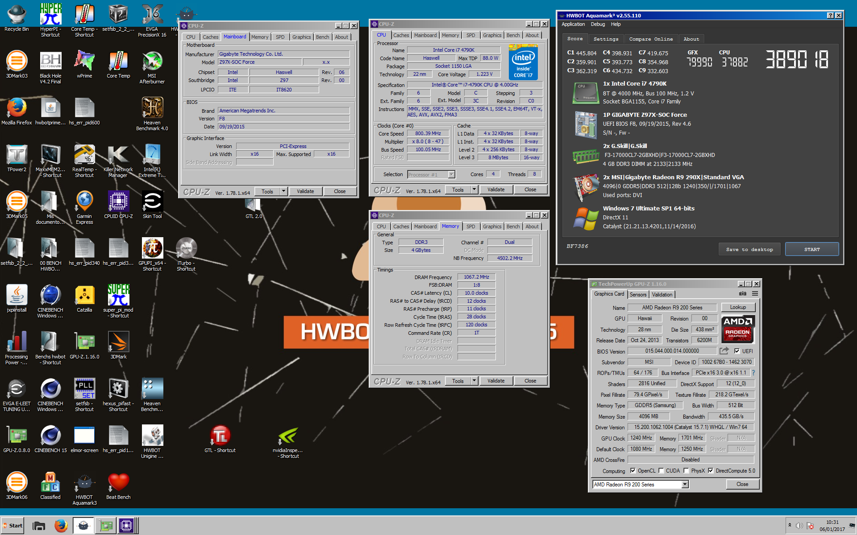The height and width of the screenshot is (535, 857).
Task: Launch Mozilla Firefox from desktop
Action: coord(17,111)
